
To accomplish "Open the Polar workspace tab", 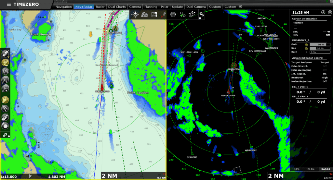I will click(x=164, y=7).
